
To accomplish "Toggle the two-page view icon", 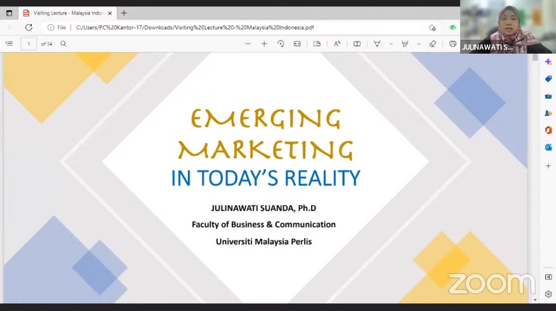I will pyautogui.click(x=357, y=44).
